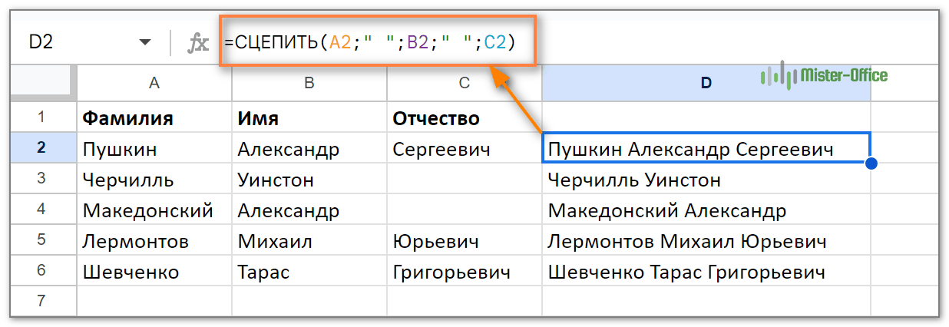Select column D header
Screen dimensions: 949x327
click(x=706, y=83)
